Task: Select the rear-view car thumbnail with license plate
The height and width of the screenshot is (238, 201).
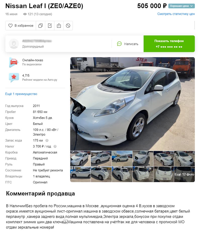Action: (x=164, y=174)
